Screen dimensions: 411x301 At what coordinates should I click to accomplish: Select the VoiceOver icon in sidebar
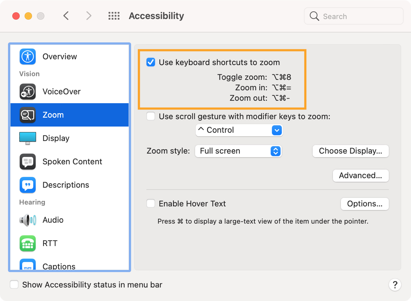pyautogui.click(x=28, y=92)
